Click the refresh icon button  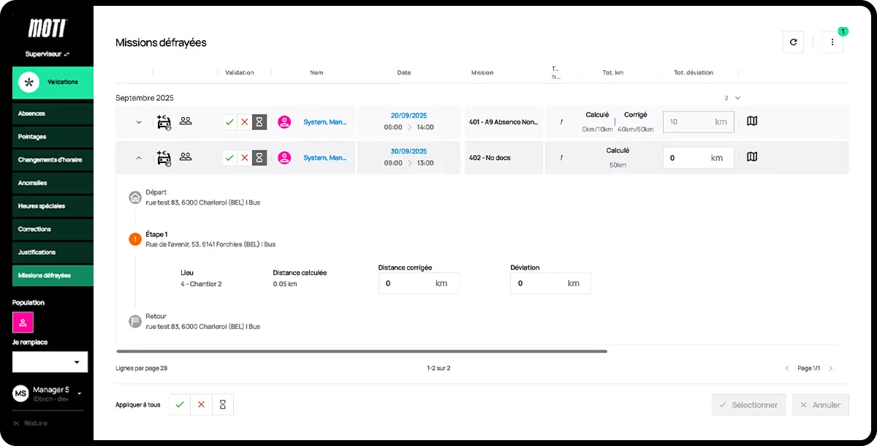(793, 42)
